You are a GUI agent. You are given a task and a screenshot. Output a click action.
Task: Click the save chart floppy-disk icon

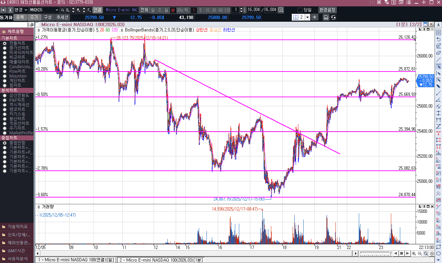(326, 17)
